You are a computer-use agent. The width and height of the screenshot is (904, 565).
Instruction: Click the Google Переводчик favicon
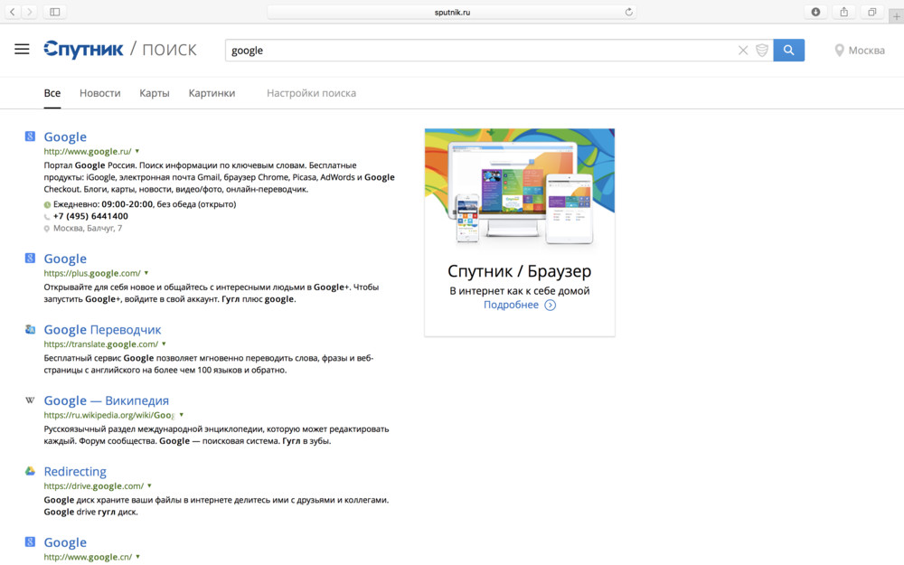click(x=30, y=329)
